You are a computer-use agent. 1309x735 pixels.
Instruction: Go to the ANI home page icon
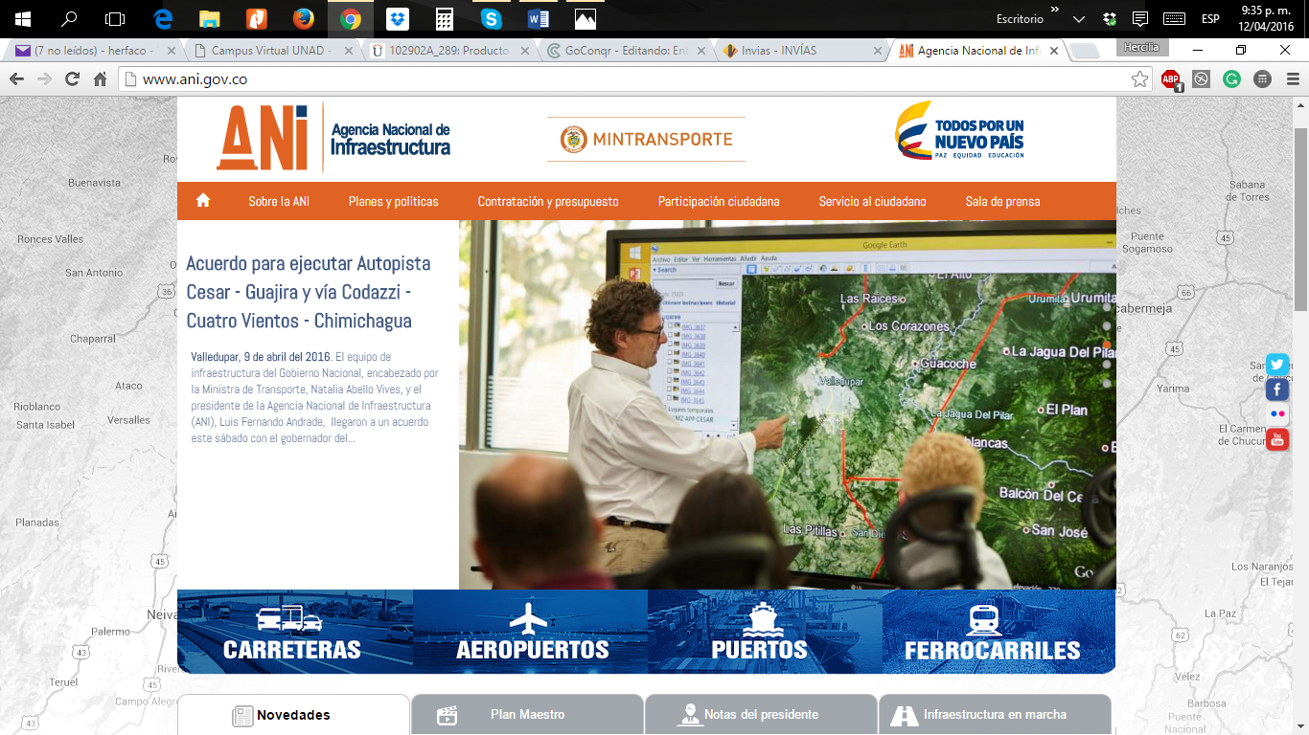(x=203, y=201)
